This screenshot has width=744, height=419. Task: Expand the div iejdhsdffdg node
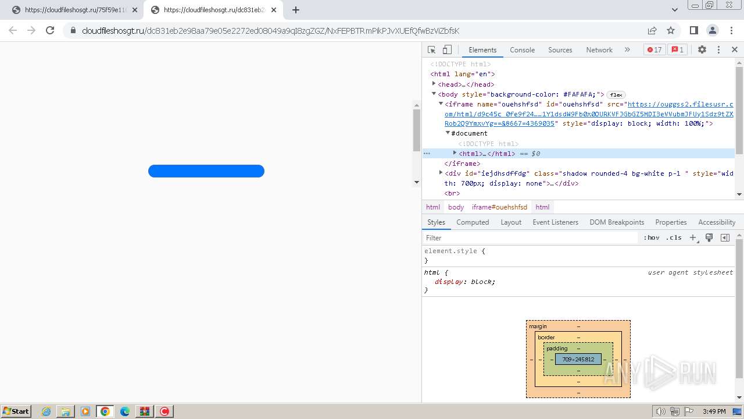(x=441, y=173)
